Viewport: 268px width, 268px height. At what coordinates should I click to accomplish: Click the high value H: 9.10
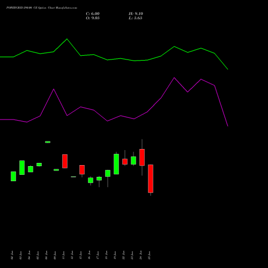136,14
